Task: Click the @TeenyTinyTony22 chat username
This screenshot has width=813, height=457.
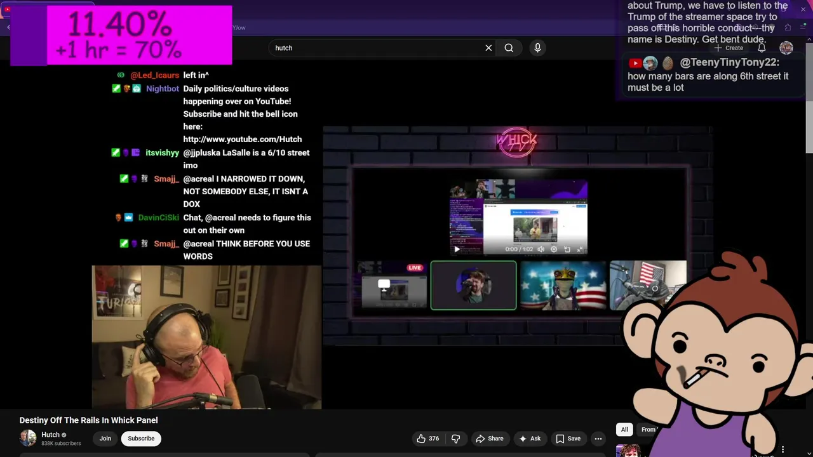Action: pyautogui.click(x=730, y=62)
